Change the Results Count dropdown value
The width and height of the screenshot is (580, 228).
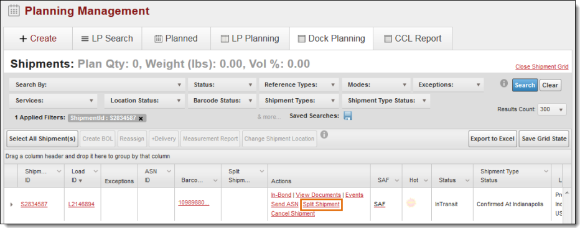tap(552, 109)
